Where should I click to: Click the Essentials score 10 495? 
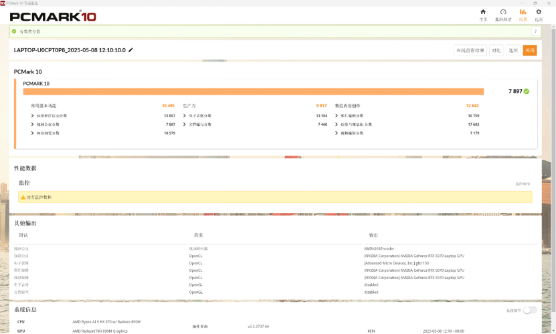coord(168,106)
